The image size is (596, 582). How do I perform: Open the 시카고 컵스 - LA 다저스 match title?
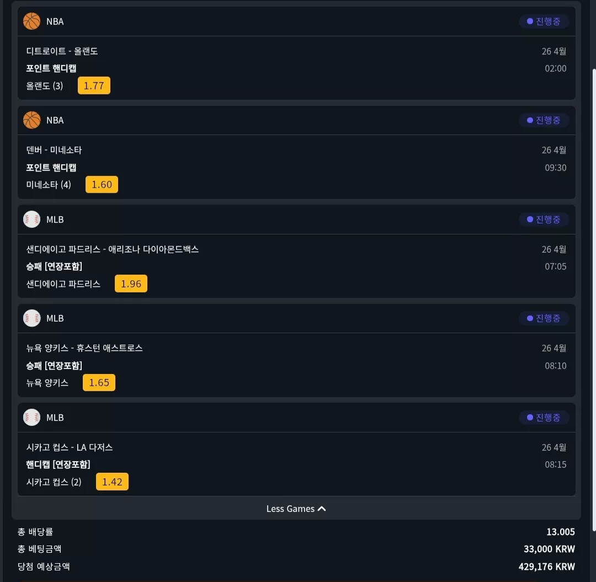click(70, 447)
